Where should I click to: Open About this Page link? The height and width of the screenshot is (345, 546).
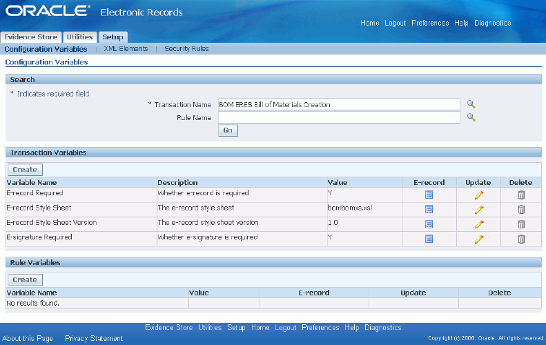(x=28, y=338)
